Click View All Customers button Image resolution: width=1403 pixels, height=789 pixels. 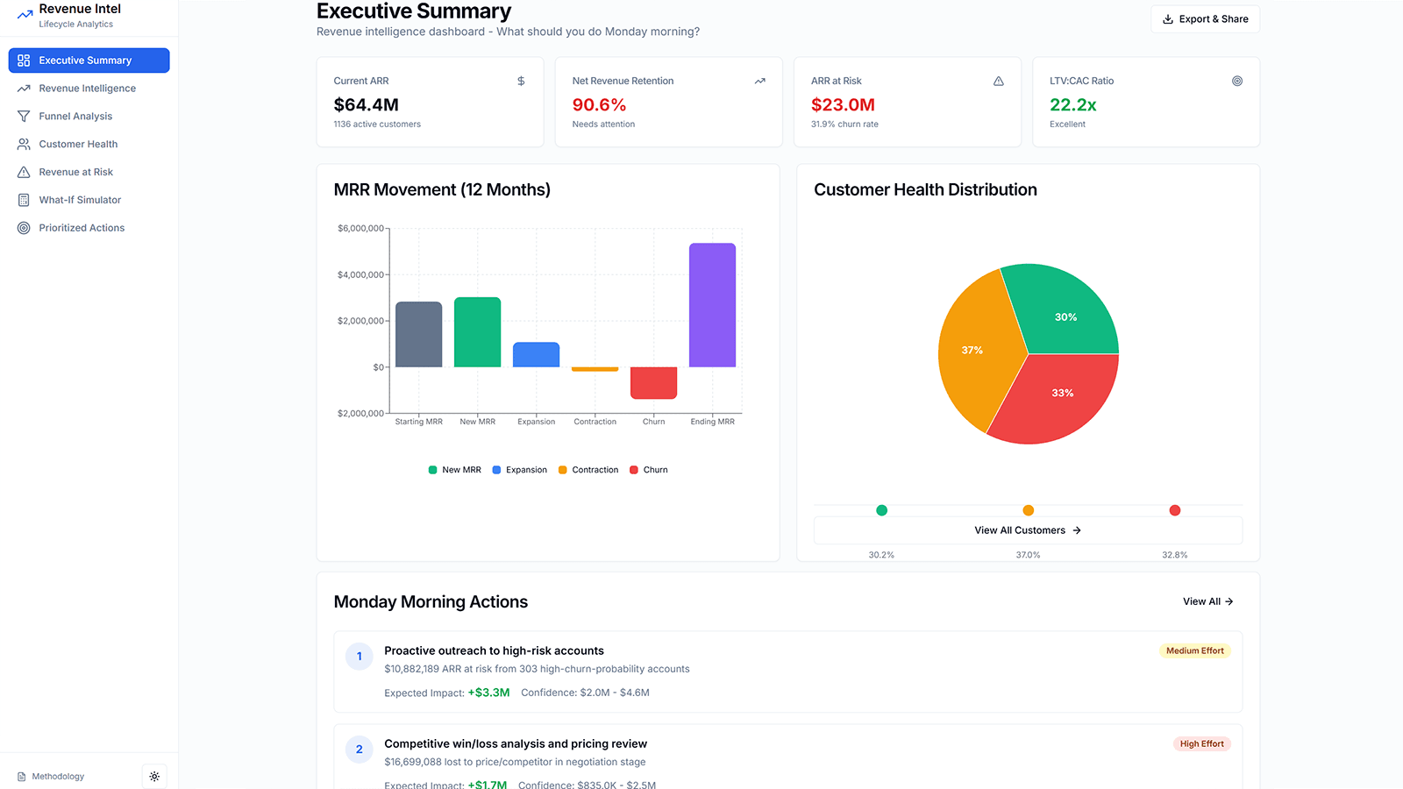click(1027, 530)
